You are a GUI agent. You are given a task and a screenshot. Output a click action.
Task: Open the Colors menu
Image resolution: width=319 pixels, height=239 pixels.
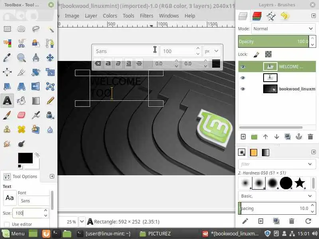point(110,16)
